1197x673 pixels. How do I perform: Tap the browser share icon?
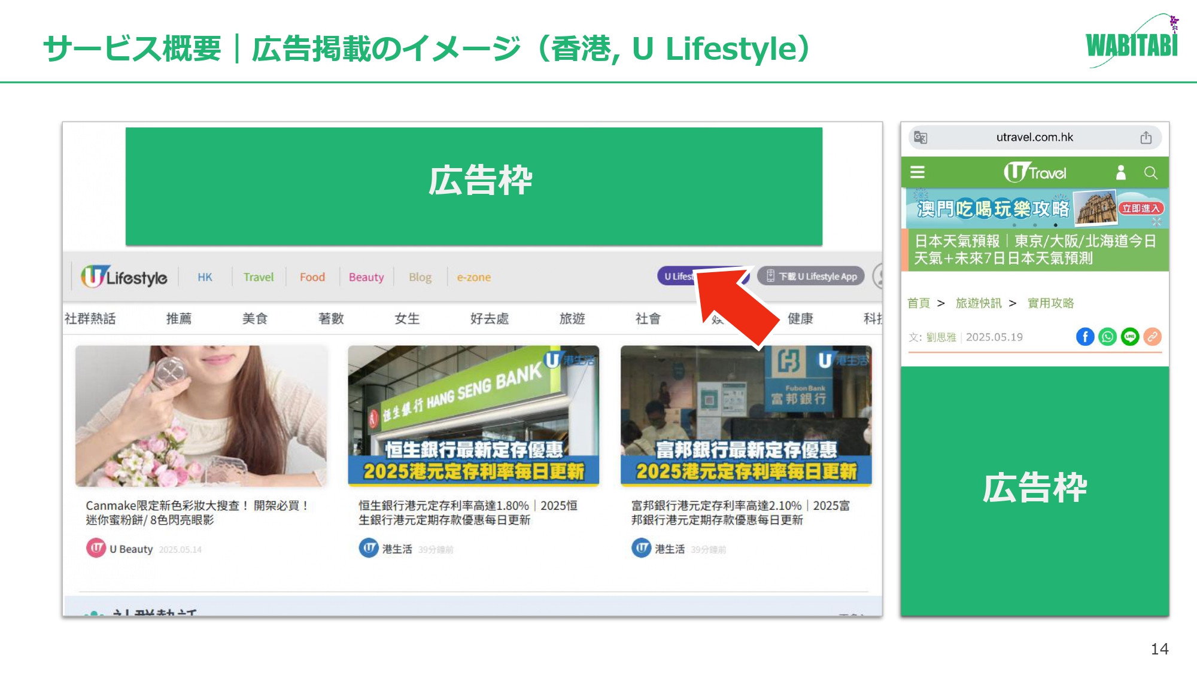pyautogui.click(x=1146, y=138)
